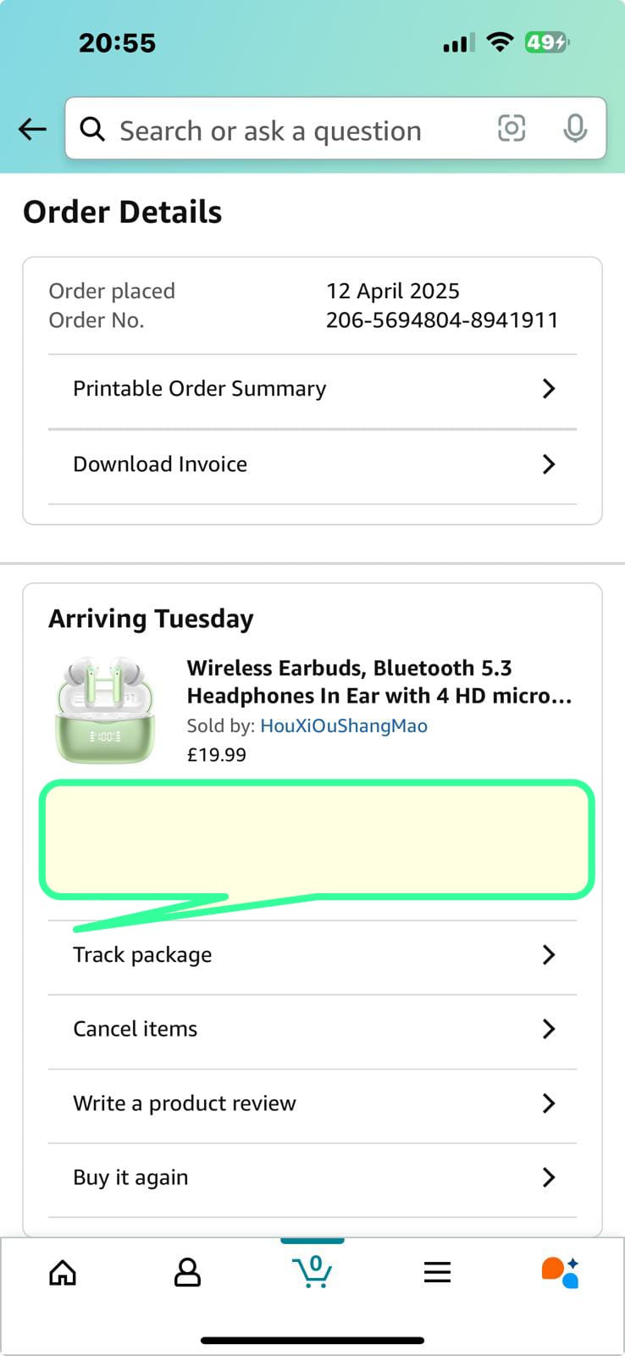Expand Download Invoice chevron

pos(549,464)
